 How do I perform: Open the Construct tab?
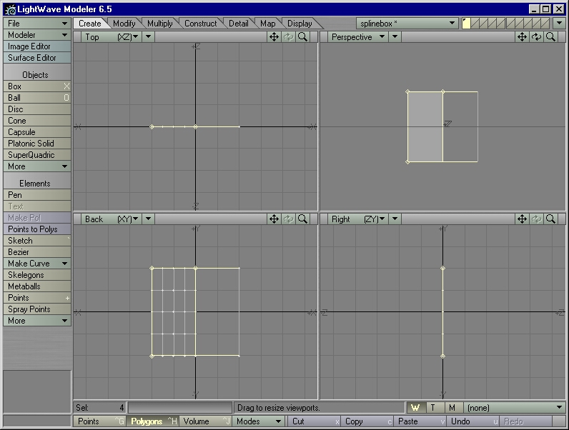(x=200, y=24)
